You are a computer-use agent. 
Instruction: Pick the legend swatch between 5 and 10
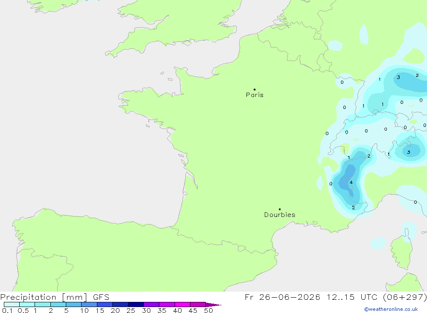pos(74,304)
